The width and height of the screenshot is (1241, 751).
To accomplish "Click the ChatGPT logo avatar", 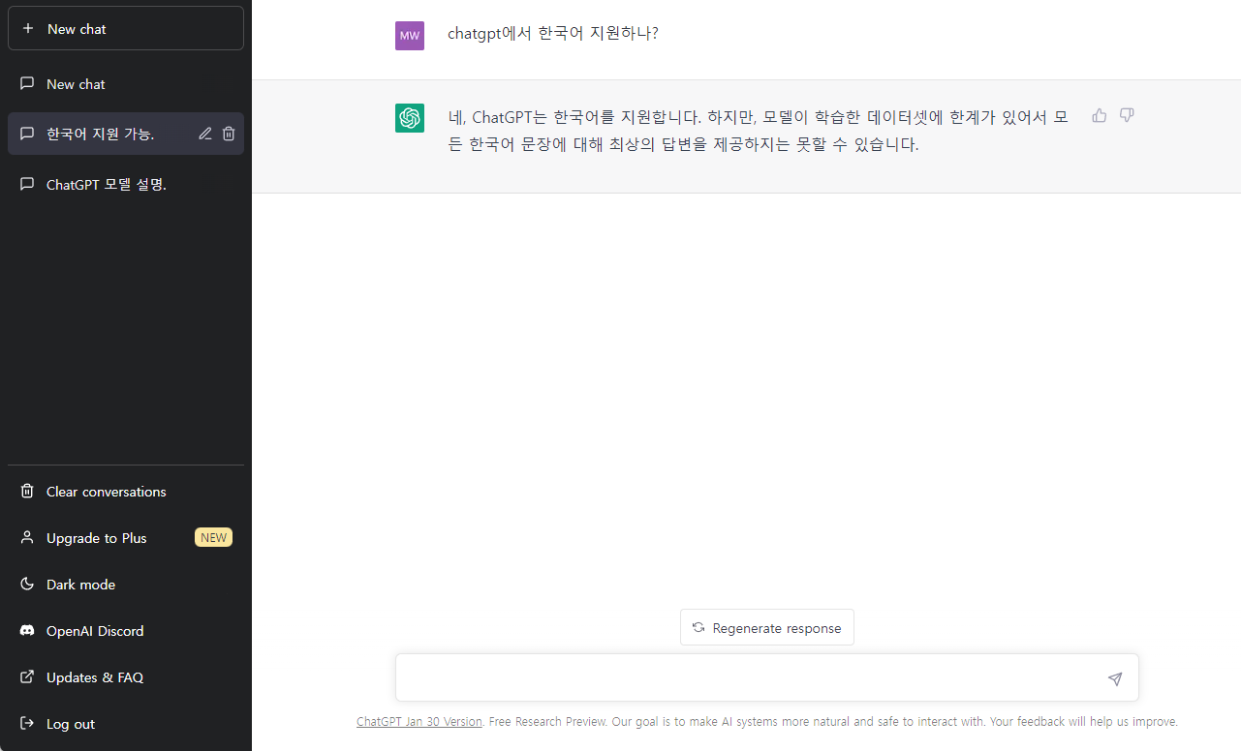I will (x=410, y=118).
